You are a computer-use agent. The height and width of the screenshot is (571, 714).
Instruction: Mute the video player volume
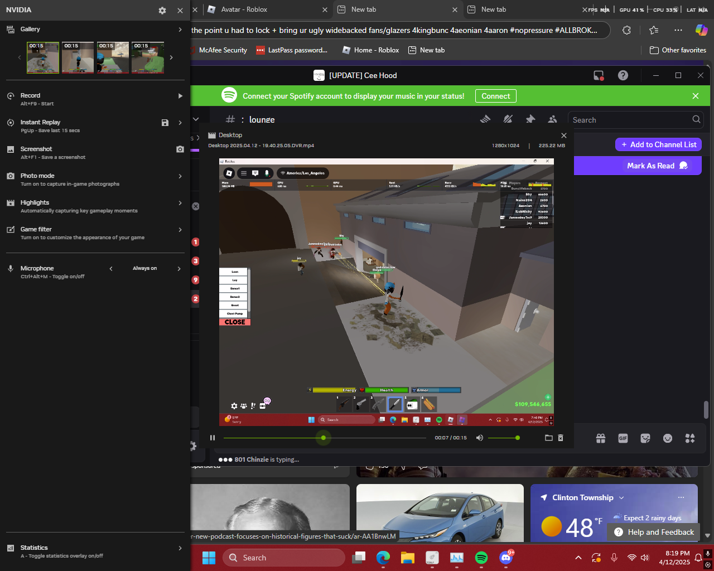(x=480, y=438)
